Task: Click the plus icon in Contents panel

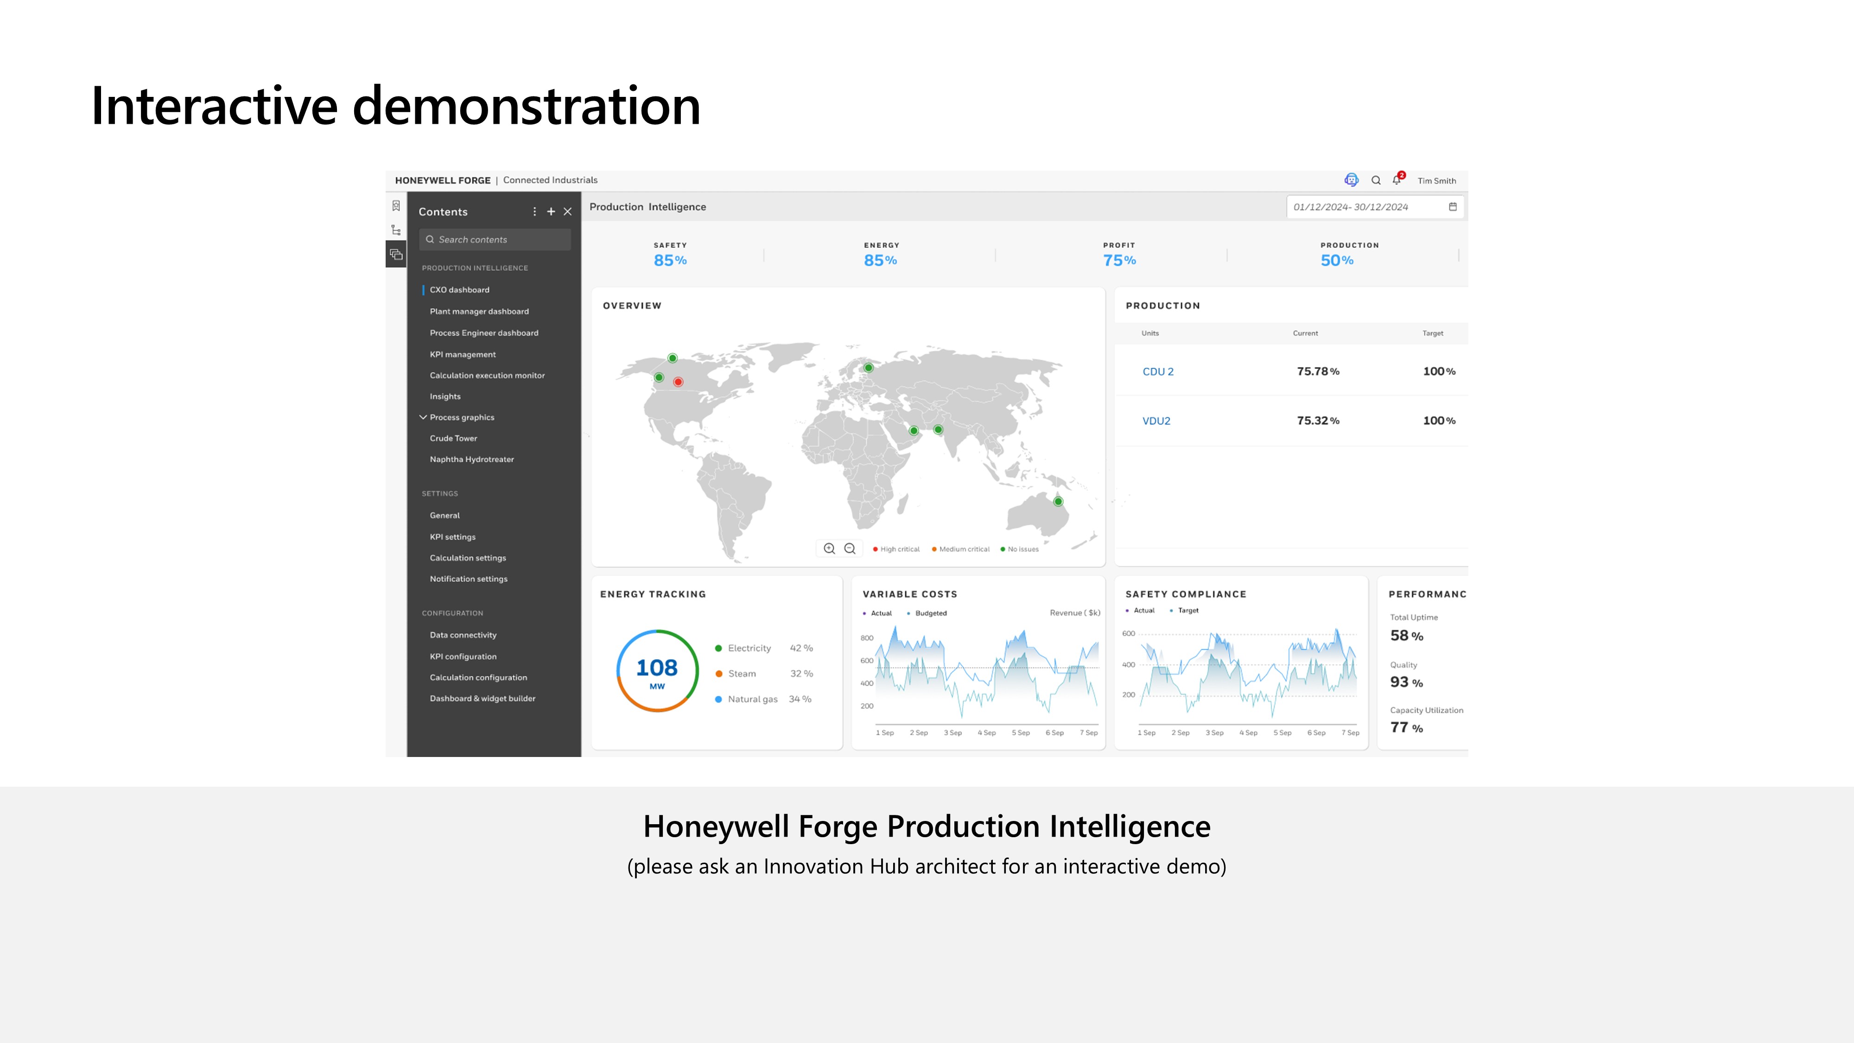Action: (551, 212)
